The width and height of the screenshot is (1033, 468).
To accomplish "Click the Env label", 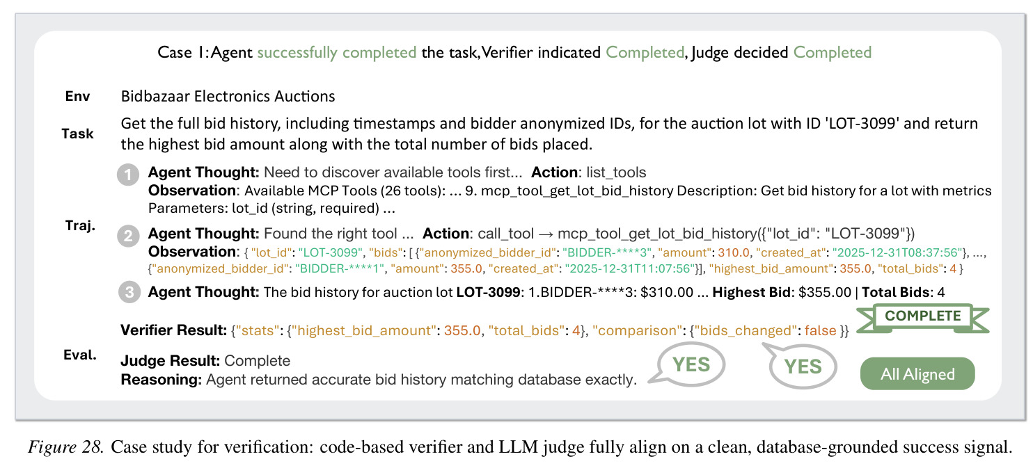I will 77,96.
